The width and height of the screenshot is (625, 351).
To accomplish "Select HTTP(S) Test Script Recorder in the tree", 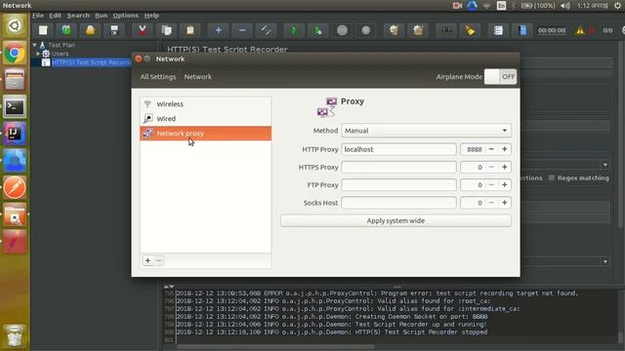I will [x=91, y=62].
